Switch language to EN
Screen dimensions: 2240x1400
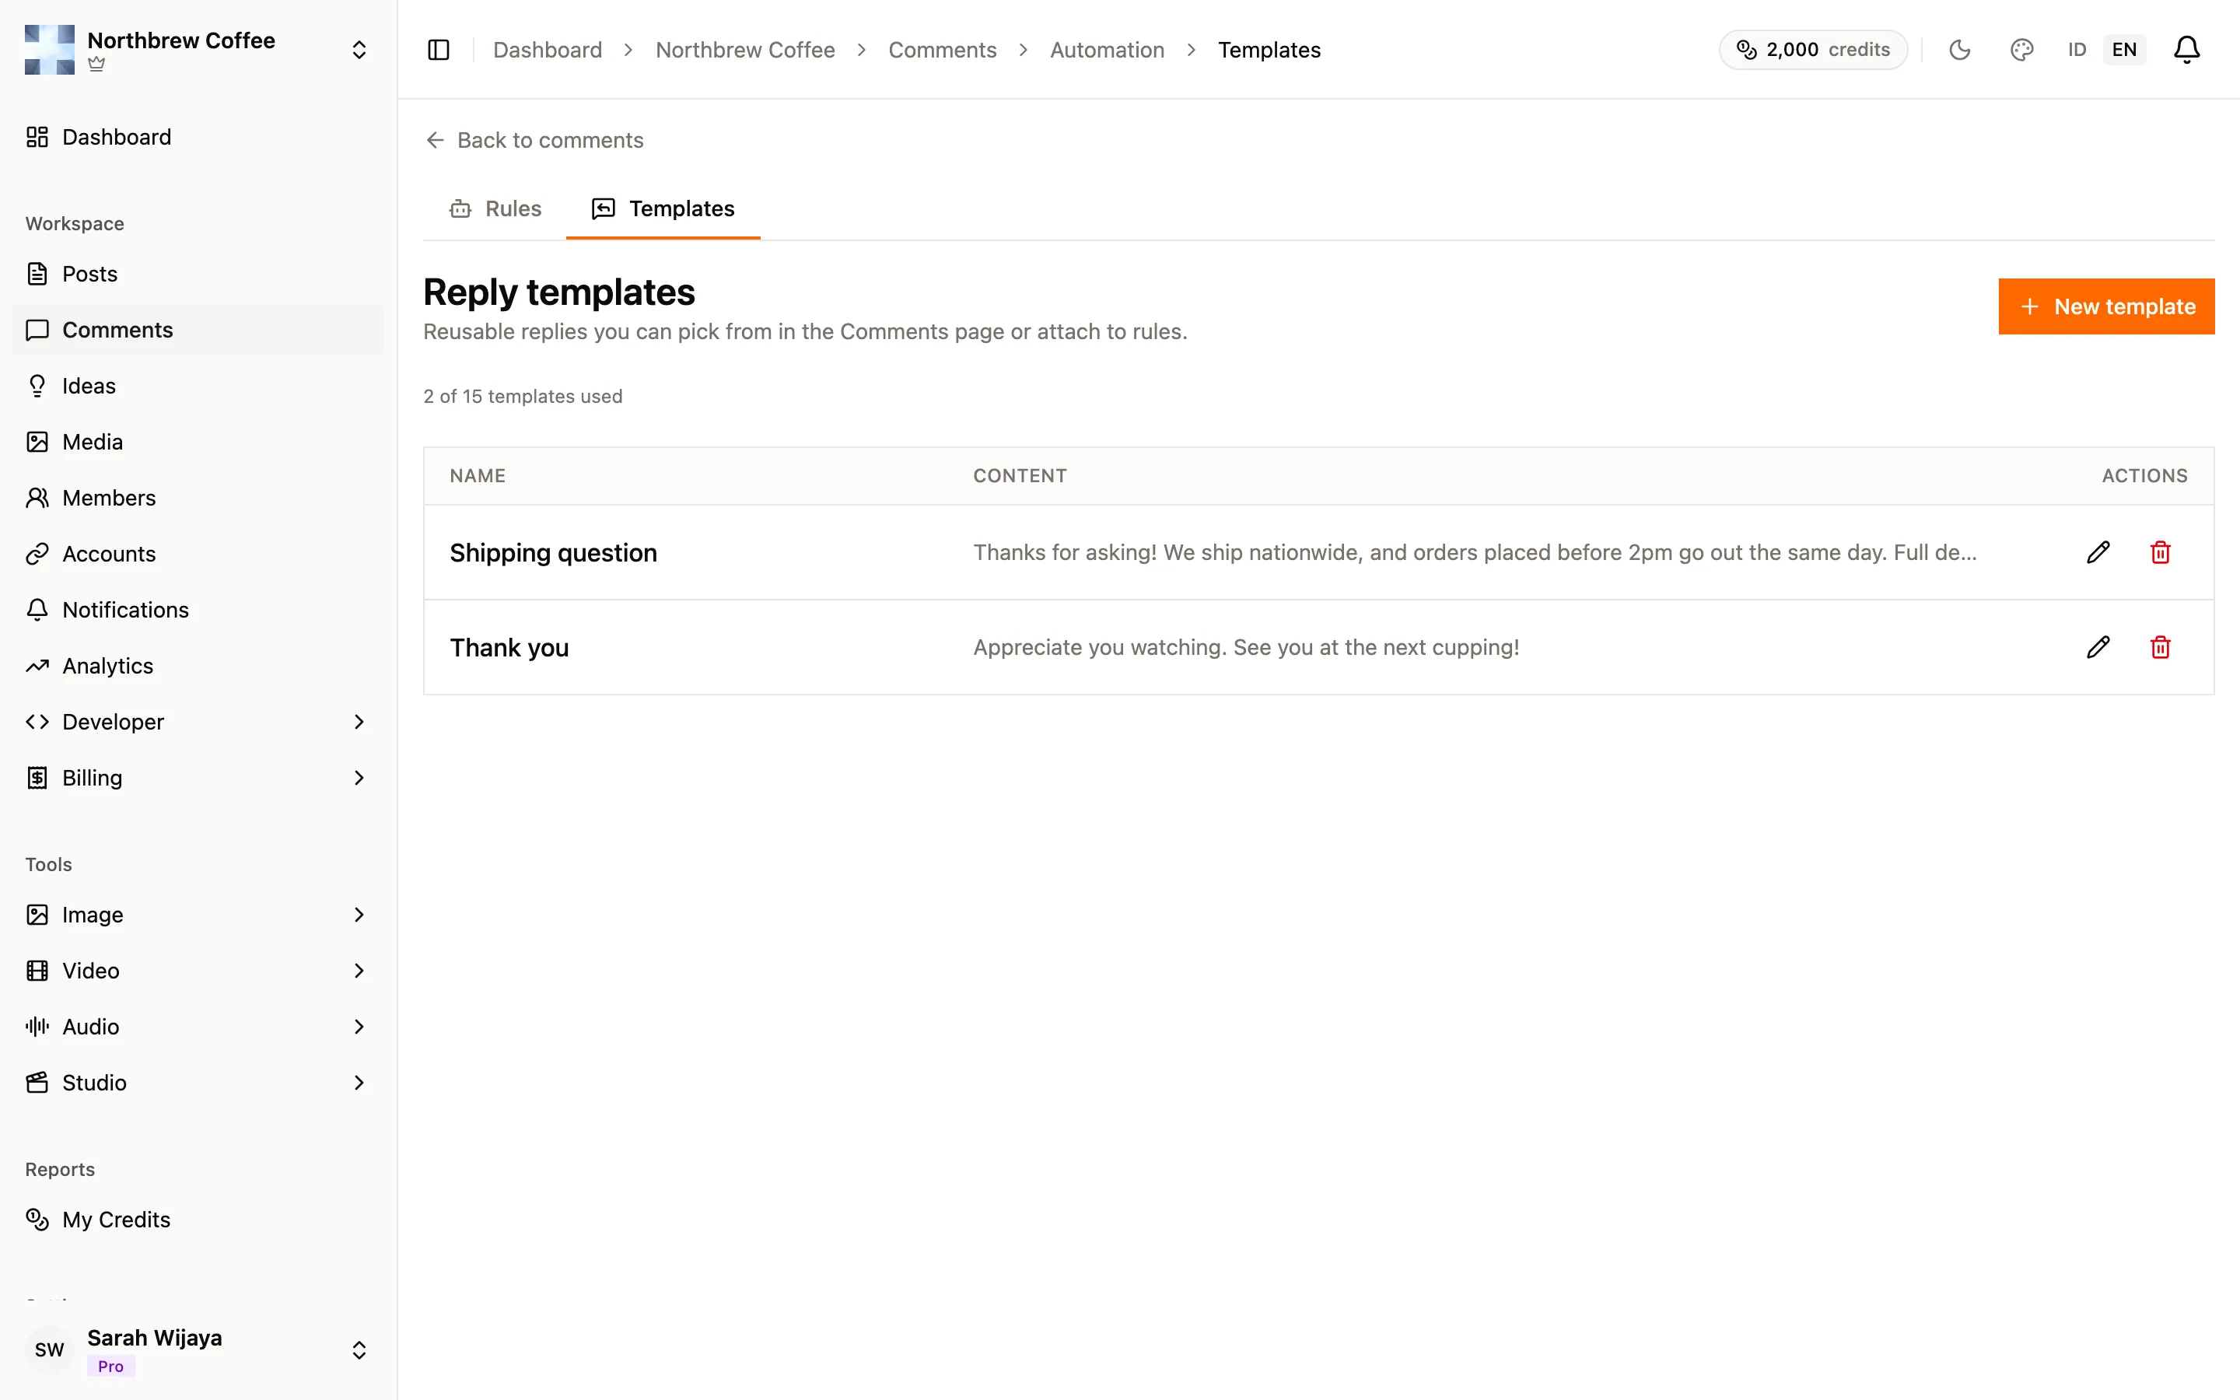click(x=2124, y=50)
